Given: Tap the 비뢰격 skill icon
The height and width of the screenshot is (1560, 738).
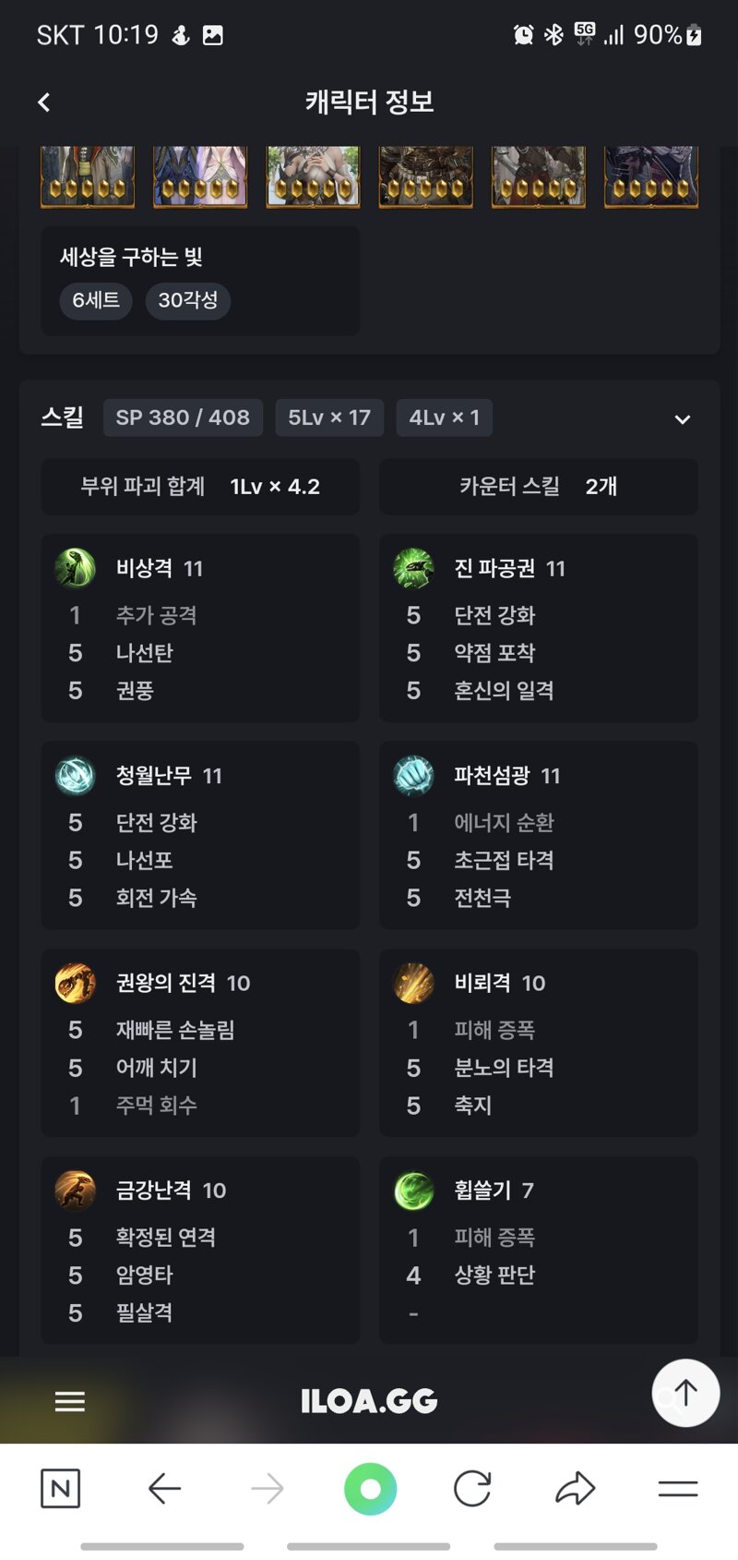Looking at the screenshot, I should tap(413, 983).
